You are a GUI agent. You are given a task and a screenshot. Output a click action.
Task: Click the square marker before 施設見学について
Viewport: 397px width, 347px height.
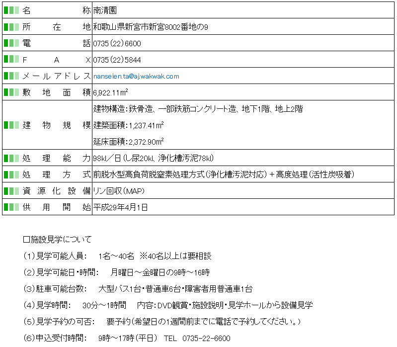(26, 240)
